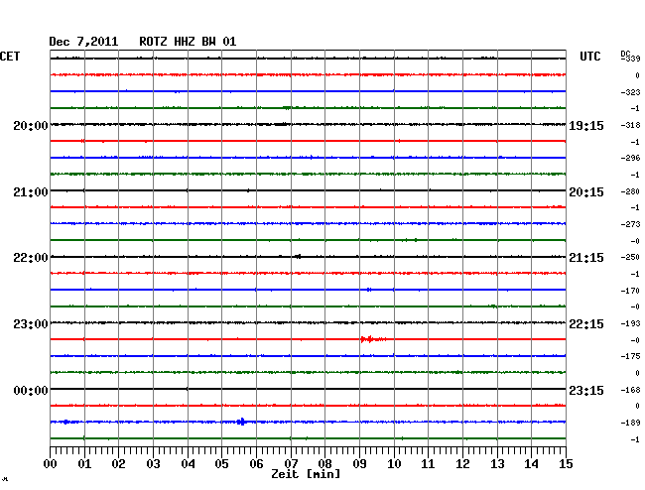
Task: Click the DC offset value '-193'
Action: [630, 324]
